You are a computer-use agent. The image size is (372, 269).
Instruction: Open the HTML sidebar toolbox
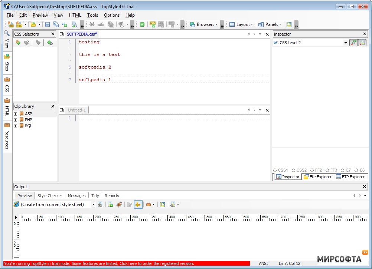7,107
